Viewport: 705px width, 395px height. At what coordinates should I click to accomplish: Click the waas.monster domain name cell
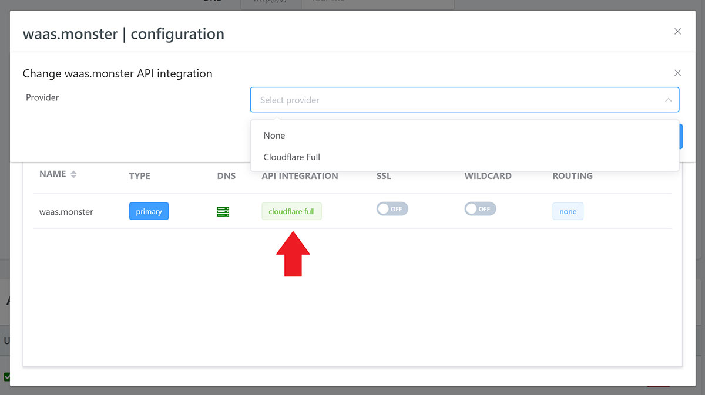[66, 212]
